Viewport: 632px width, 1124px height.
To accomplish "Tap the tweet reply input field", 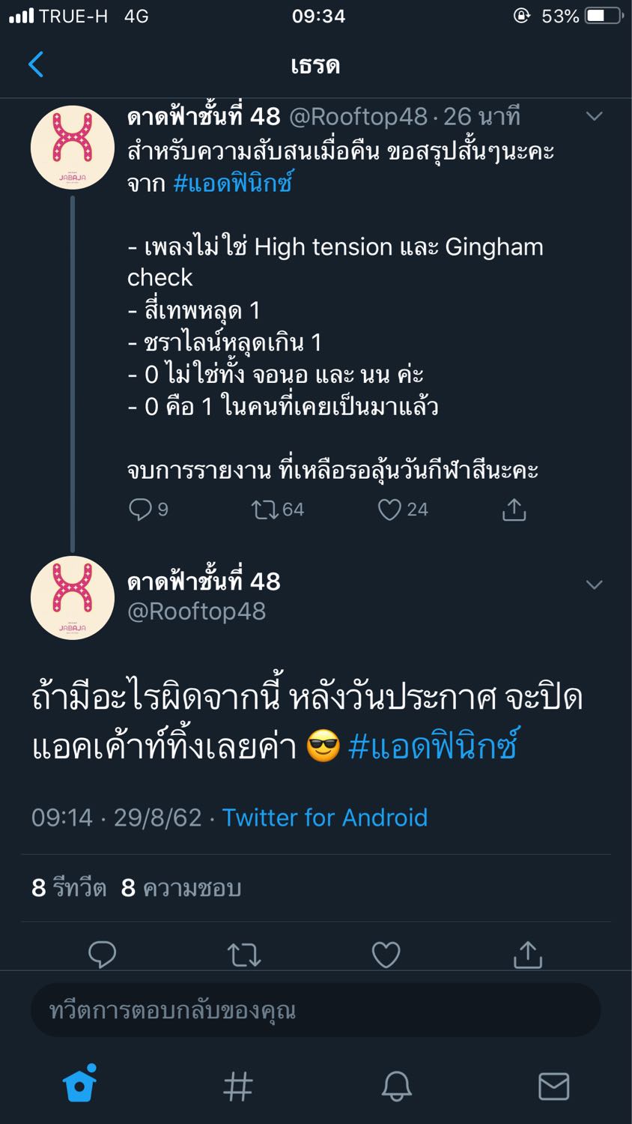I will click(x=315, y=1010).
